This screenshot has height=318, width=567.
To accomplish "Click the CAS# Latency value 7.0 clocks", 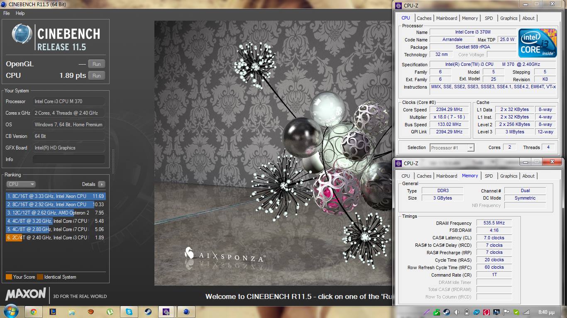I will pyautogui.click(x=494, y=238).
